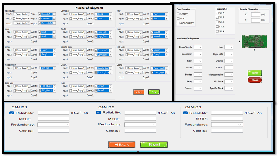The height and width of the screenshot is (157, 279).
Task: Toggle the CAN IC 2 Reliability checkbox
Action: coord(98,113)
